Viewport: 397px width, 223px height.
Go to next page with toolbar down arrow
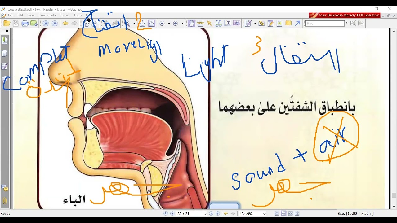click(x=55, y=23)
